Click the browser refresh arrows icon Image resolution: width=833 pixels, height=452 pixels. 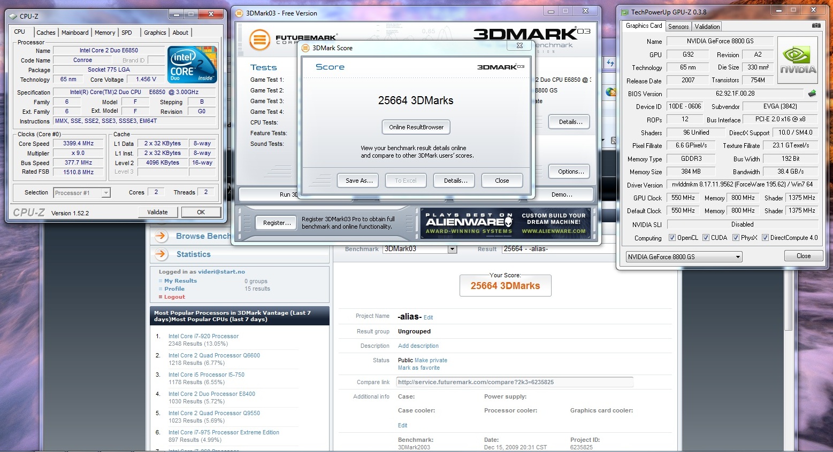(610, 63)
